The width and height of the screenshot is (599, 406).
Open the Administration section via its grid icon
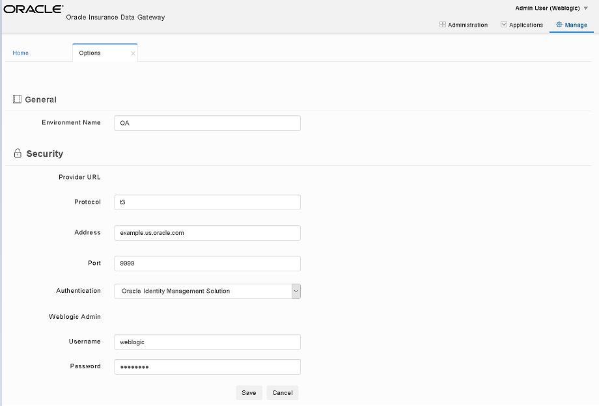pos(441,25)
